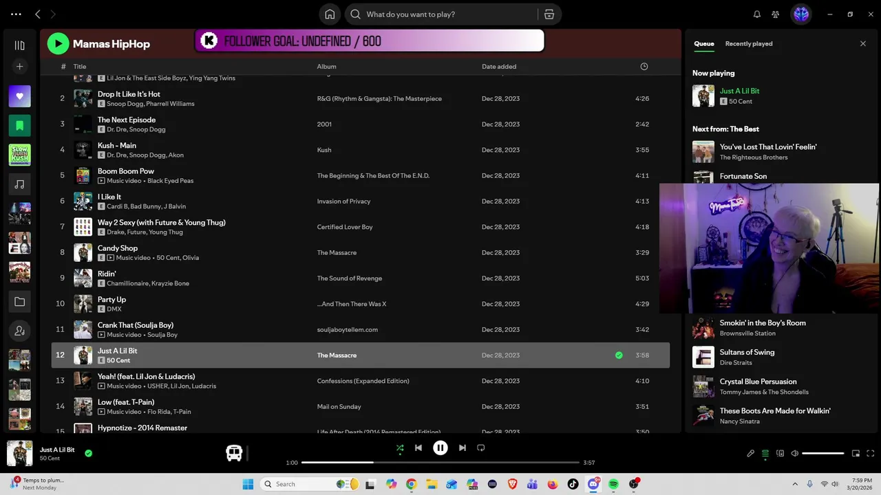The image size is (881, 495).
Task: Click the bus icon in player bar
Action: [234, 453]
